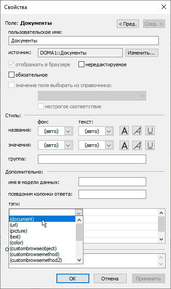This screenshot has height=289, width=171.
Task: Cancel the dialog with Отмена
Action: pos(110,279)
